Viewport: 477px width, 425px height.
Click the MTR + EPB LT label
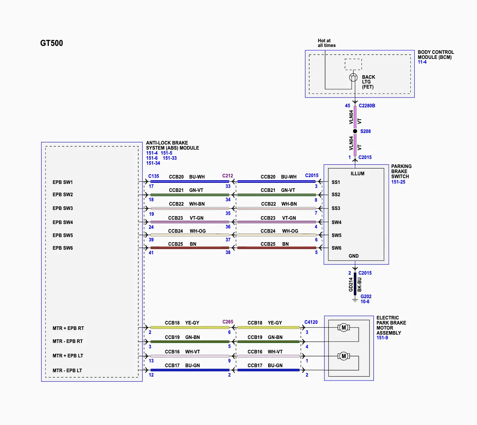click(68, 356)
